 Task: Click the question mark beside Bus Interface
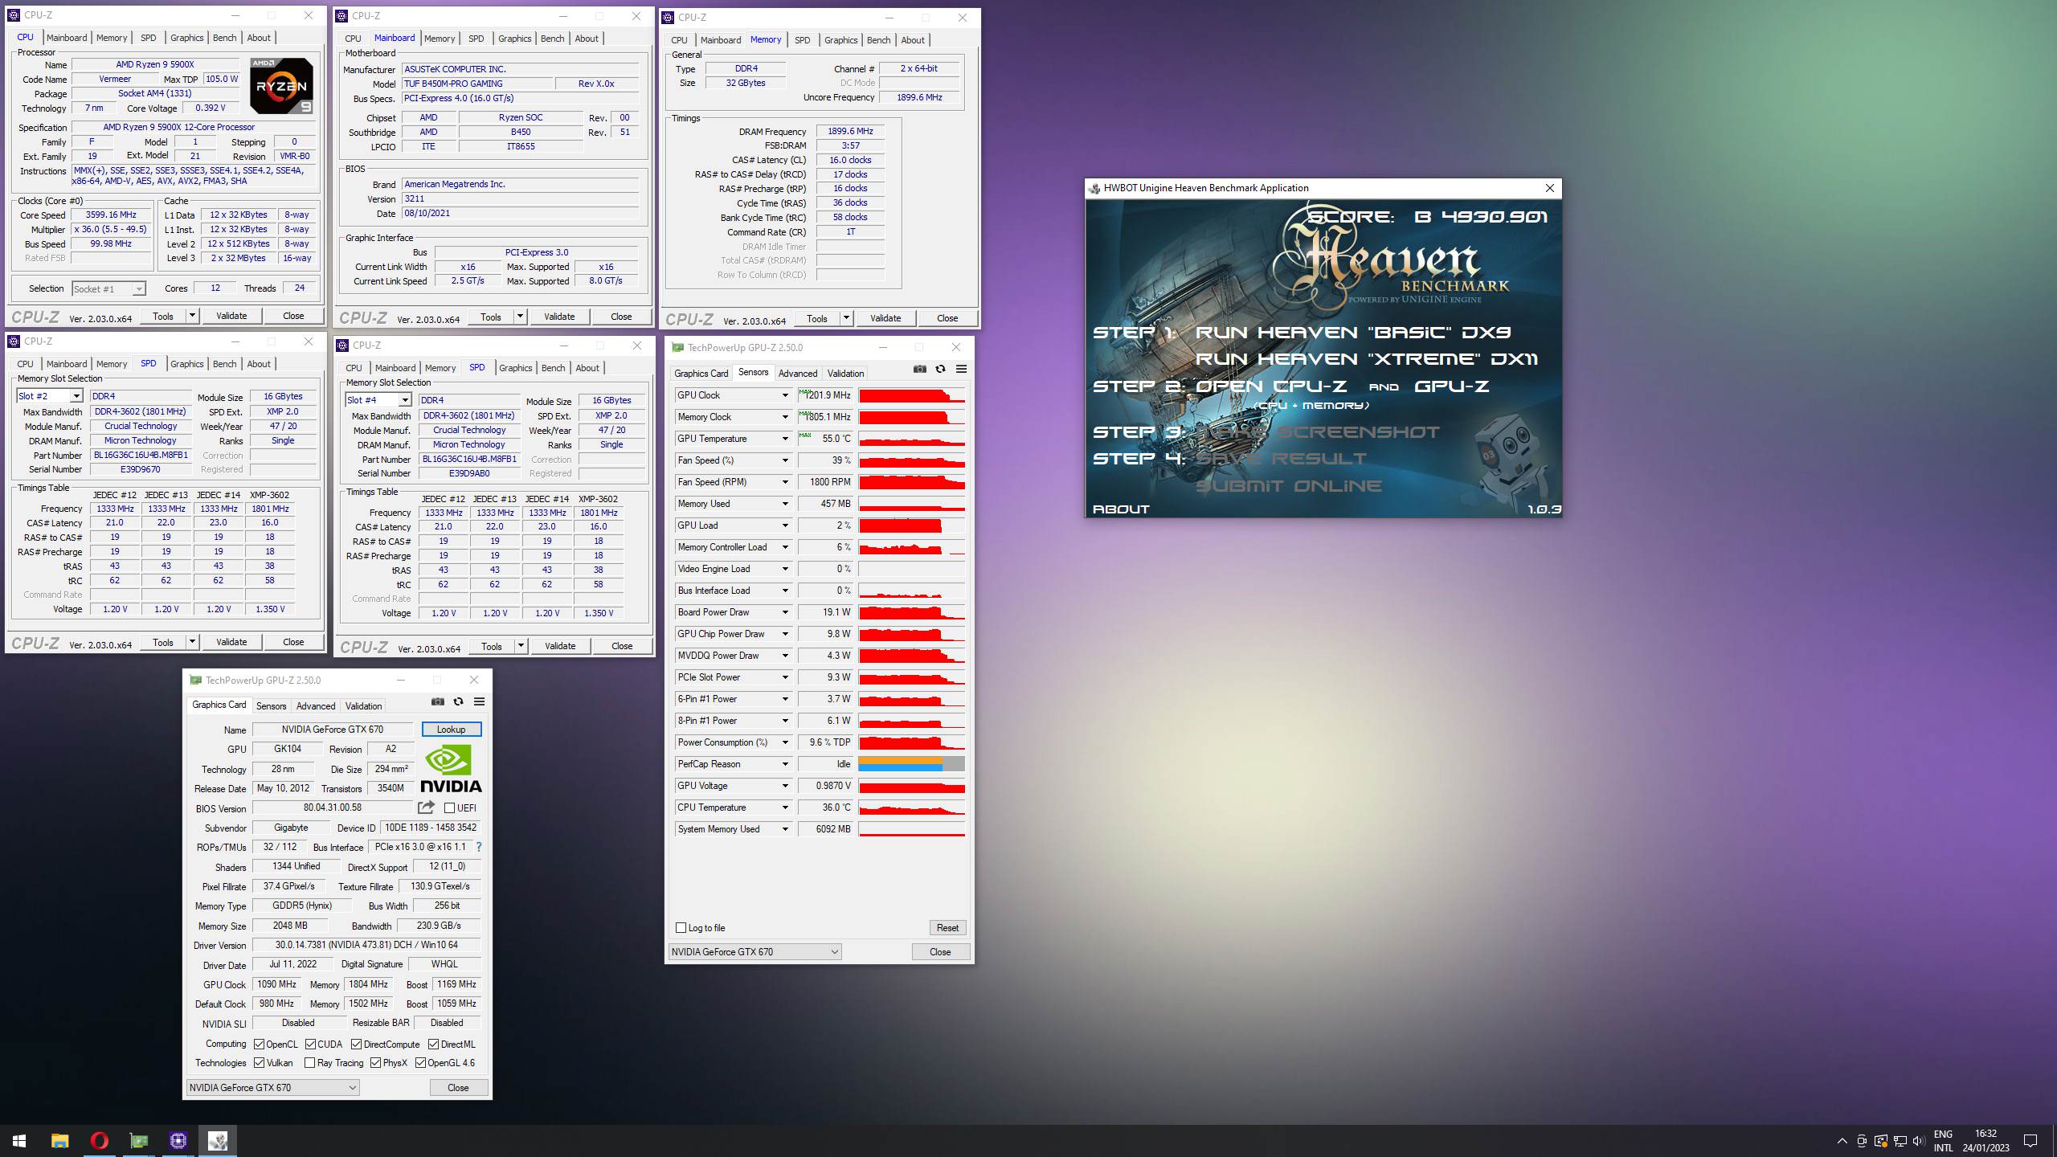point(479,847)
